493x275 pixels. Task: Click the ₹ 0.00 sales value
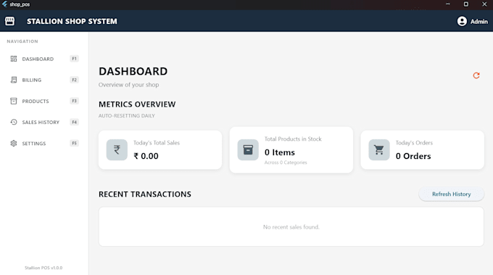pyautogui.click(x=146, y=156)
